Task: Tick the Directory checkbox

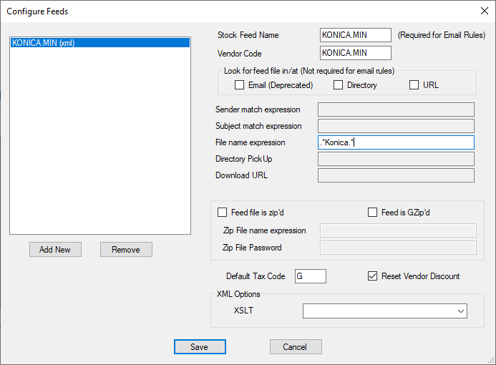Action: [339, 85]
